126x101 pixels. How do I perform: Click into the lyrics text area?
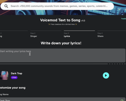point(63,55)
